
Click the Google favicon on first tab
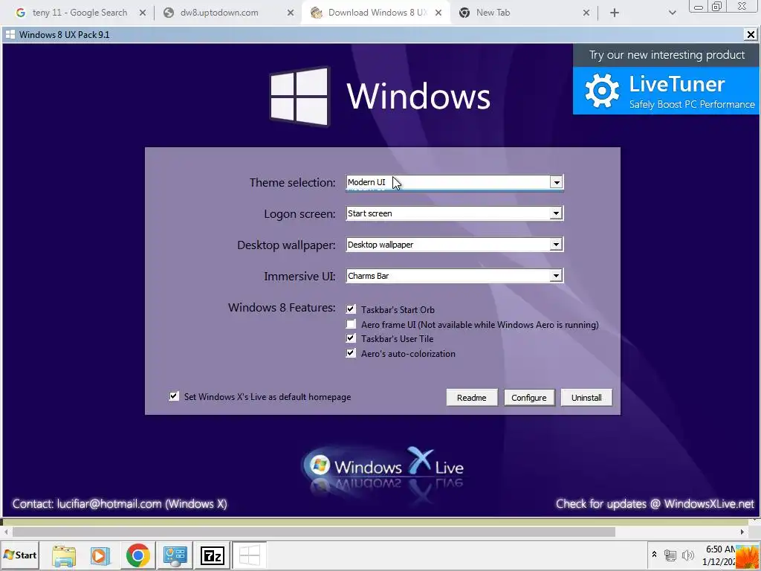[20, 13]
